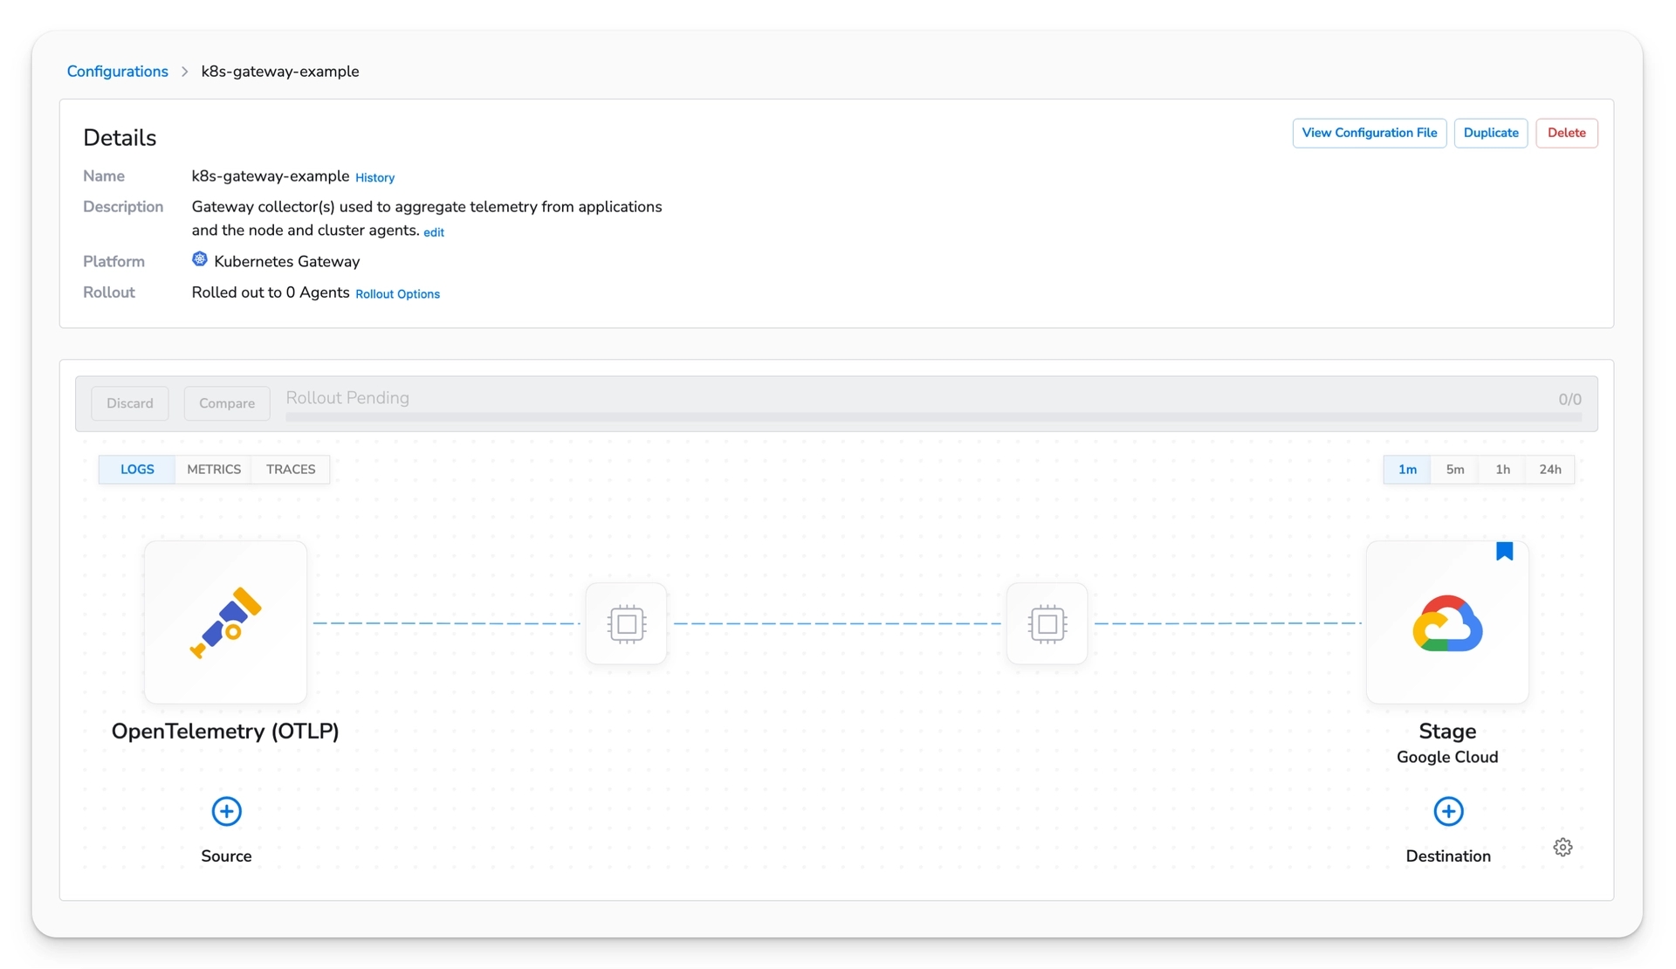1676x969 pixels.
Task: Click the Rollout Pending progress bar
Action: coord(932,417)
